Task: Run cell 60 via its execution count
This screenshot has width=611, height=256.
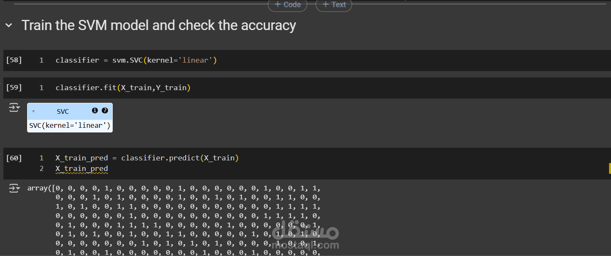Action: coord(14,158)
